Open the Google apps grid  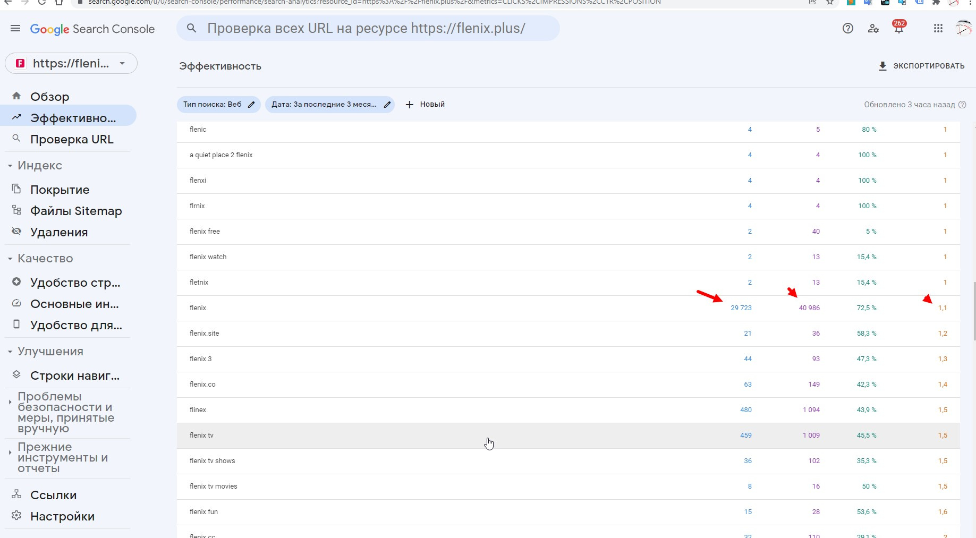pyautogui.click(x=938, y=29)
